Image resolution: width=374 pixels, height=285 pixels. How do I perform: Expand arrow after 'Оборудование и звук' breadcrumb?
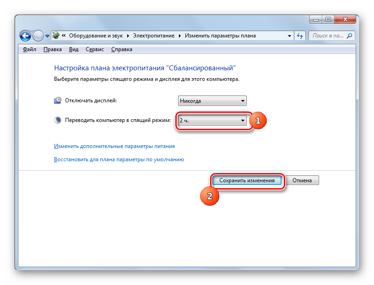pyautogui.click(x=128, y=36)
